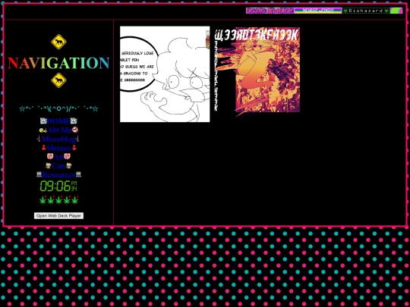Click the computer icon right of Resources
410x307 pixels.
pyautogui.click(x=78, y=174)
